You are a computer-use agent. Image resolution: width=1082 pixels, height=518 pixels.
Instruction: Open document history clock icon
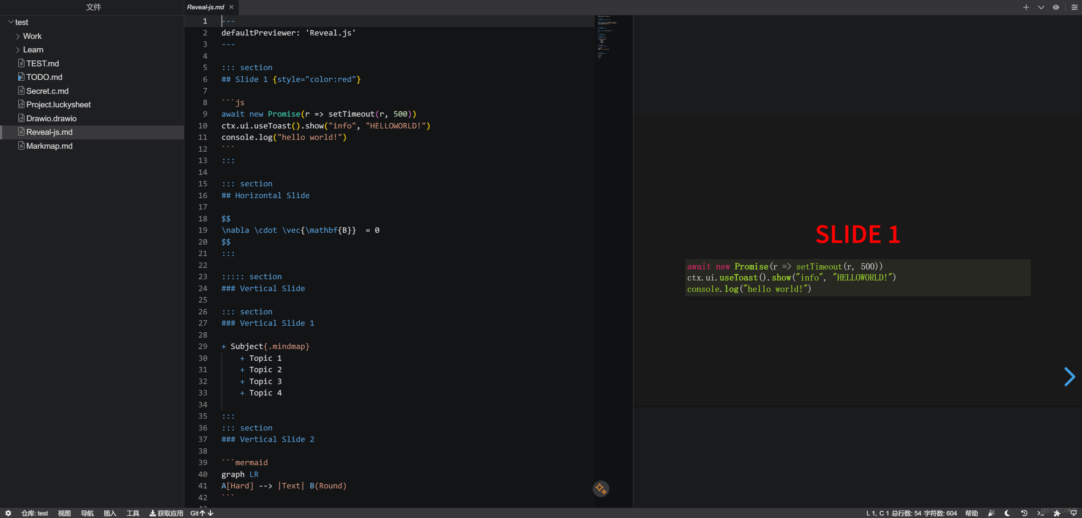tap(1024, 513)
